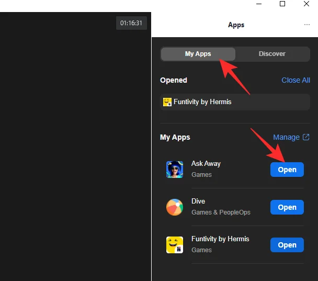This screenshot has width=318, height=281.
Task: Maximize the window
Action: coord(282,4)
